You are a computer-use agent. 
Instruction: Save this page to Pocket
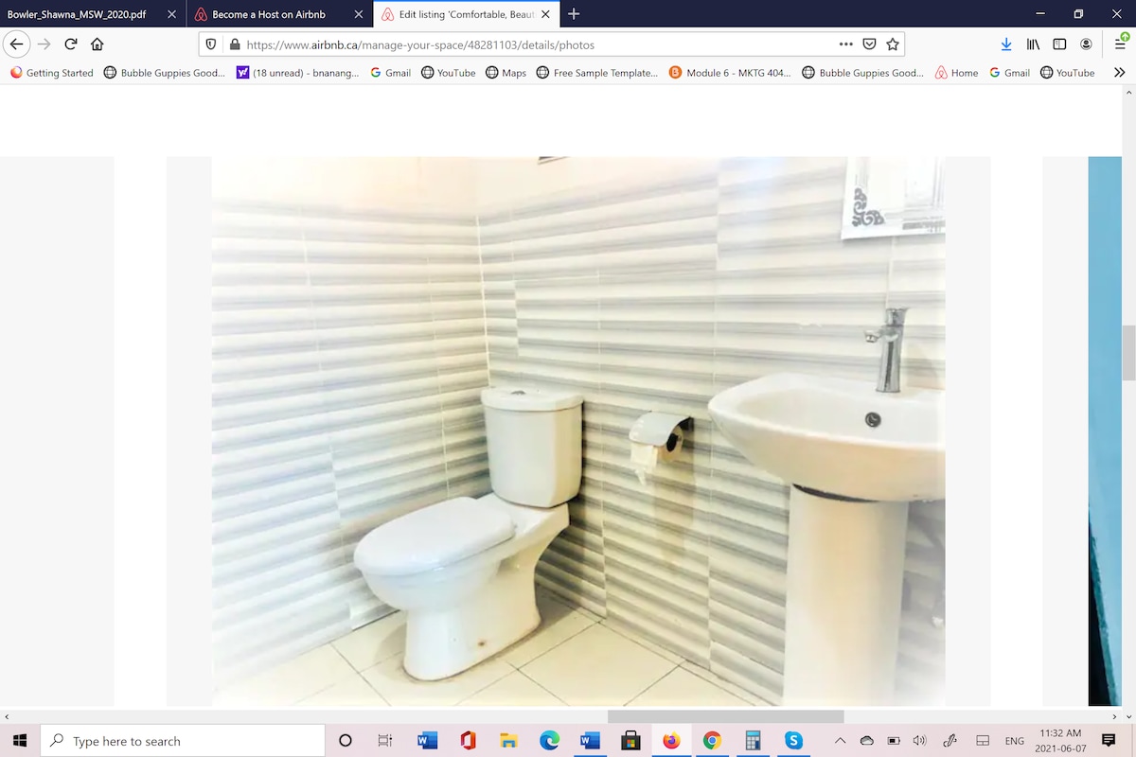pos(869,44)
